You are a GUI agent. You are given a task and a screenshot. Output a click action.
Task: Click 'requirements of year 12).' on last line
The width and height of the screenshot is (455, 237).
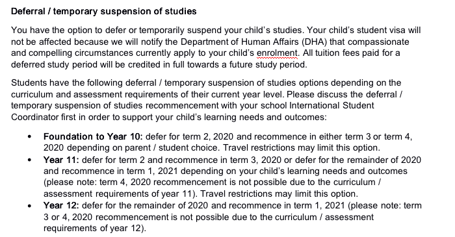(x=95, y=229)
